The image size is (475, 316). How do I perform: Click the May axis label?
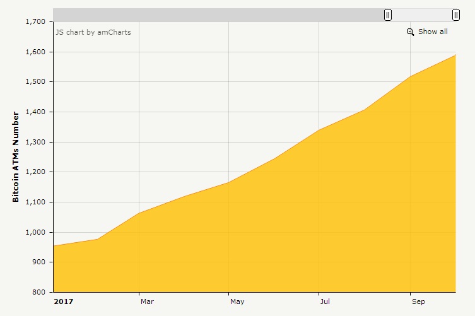pos(237,301)
